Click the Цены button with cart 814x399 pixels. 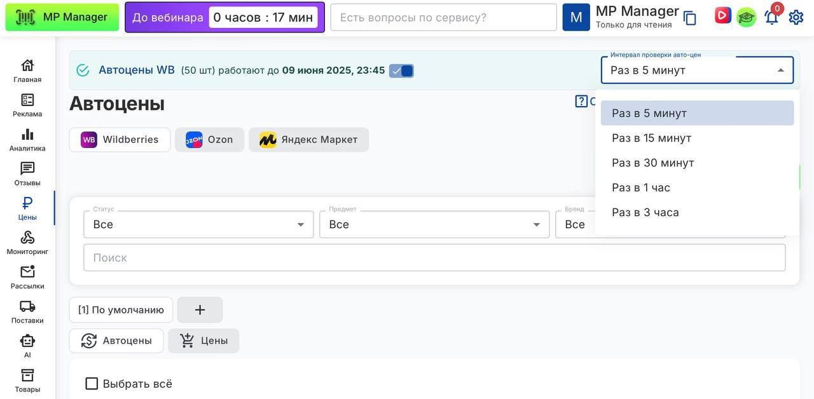pos(203,341)
